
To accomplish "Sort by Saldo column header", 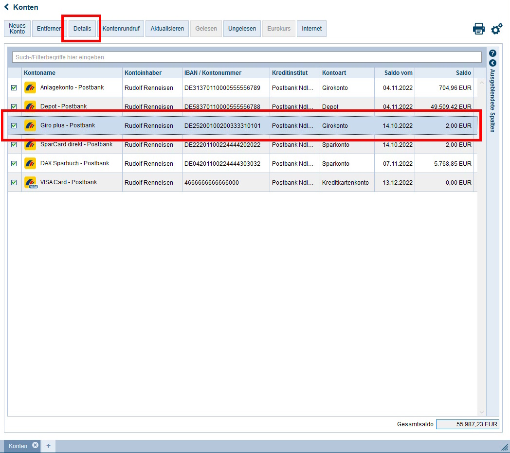I will click(x=444, y=73).
